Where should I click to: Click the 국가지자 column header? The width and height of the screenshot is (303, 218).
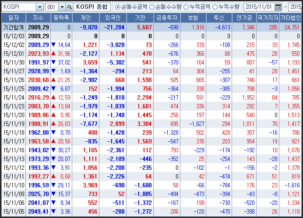(268, 18)
